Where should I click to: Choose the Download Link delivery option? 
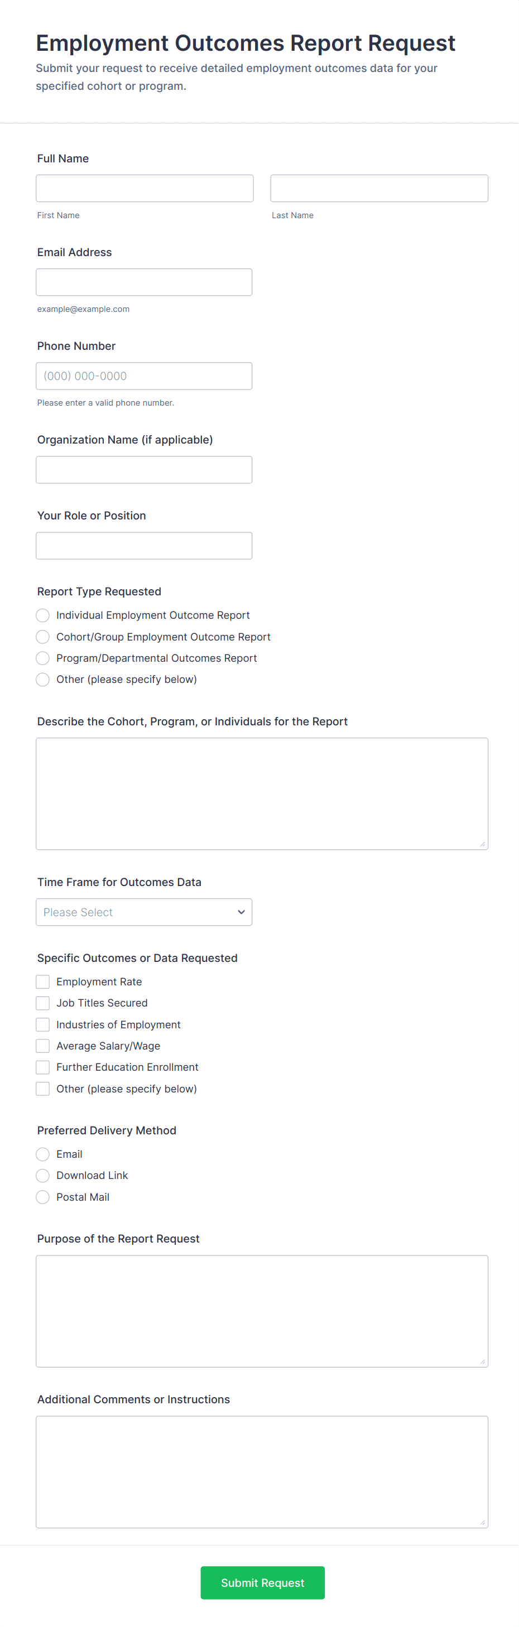[43, 1176]
